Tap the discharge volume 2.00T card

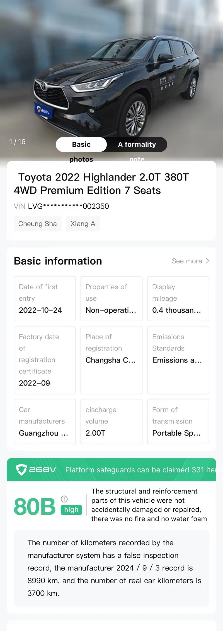[x=111, y=422]
